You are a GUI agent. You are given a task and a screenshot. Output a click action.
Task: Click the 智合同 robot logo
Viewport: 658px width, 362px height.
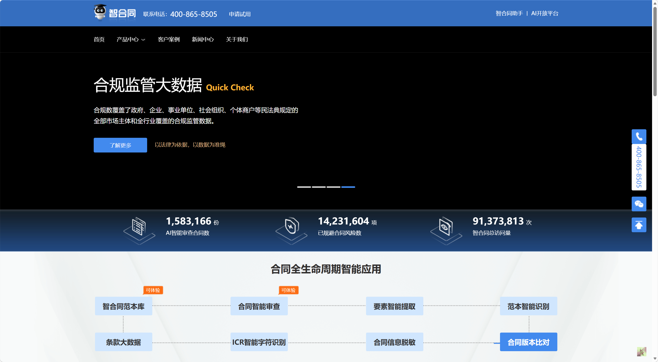pyautogui.click(x=115, y=12)
